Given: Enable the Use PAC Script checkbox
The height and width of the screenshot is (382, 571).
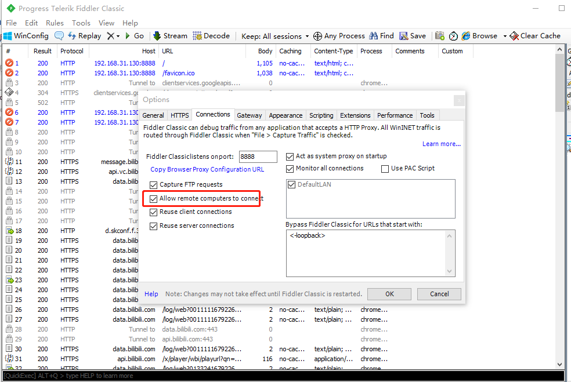Looking at the screenshot, I should click(385, 169).
